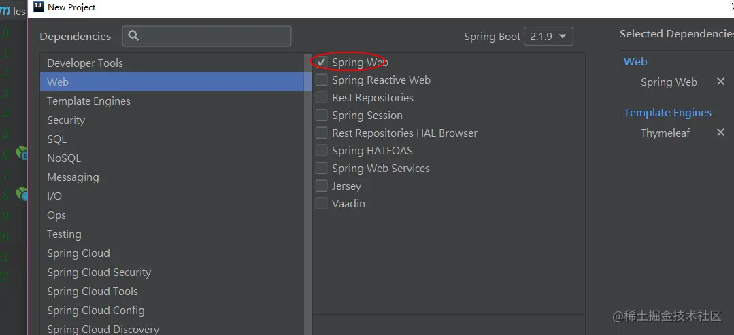Click the gutter bean icon on line 8

tap(22, 193)
